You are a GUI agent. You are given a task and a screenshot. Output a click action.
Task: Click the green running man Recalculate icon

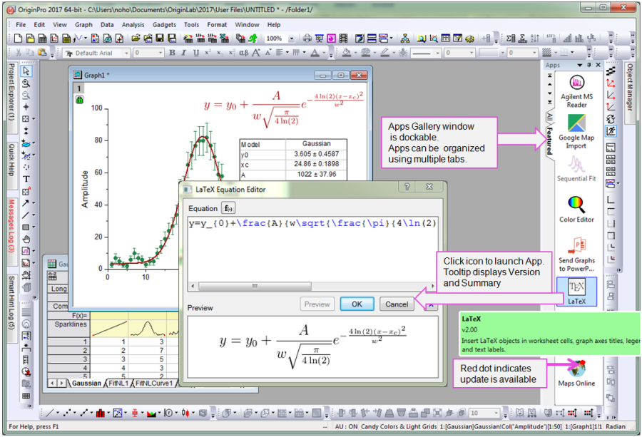pyautogui.click(x=253, y=38)
